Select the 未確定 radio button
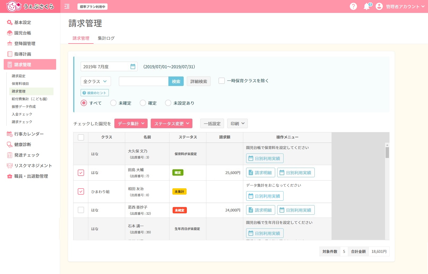 pos(113,103)
